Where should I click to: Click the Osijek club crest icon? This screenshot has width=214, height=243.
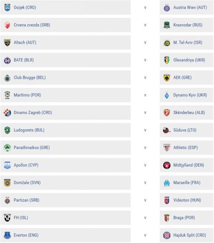tap(7, 7)
